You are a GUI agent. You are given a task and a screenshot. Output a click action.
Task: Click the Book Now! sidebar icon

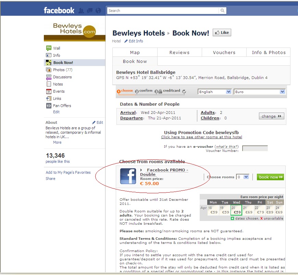click(49, 63)
